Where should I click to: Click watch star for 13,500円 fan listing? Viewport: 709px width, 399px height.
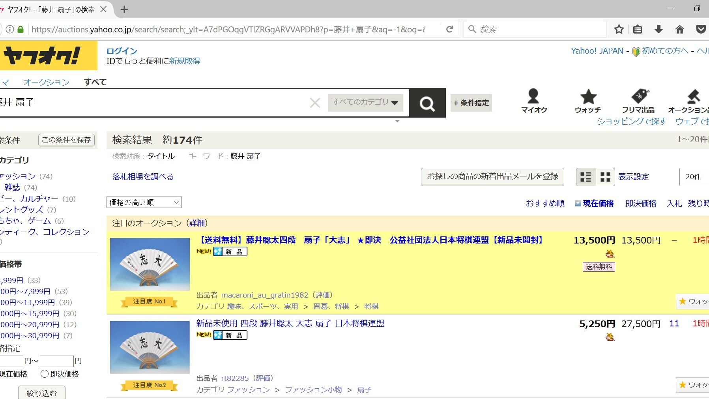[x=683, y=302]
